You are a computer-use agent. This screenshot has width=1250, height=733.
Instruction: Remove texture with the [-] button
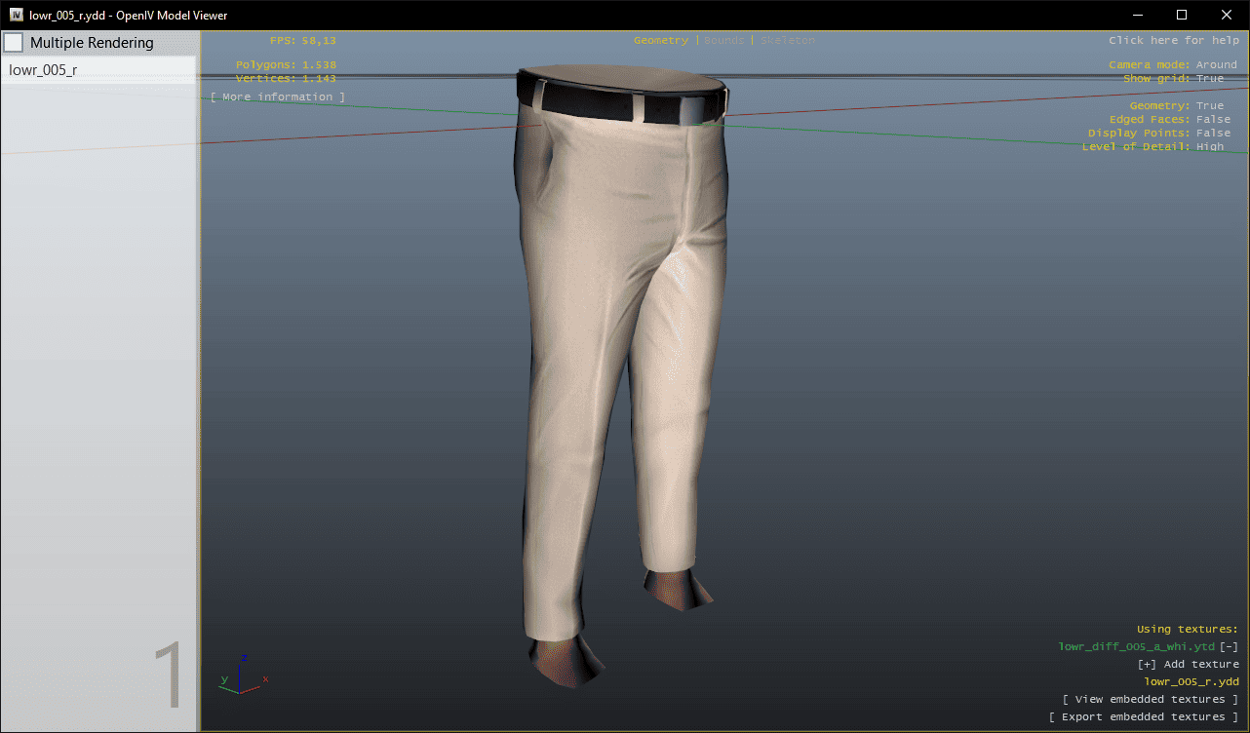point(1230,647)
